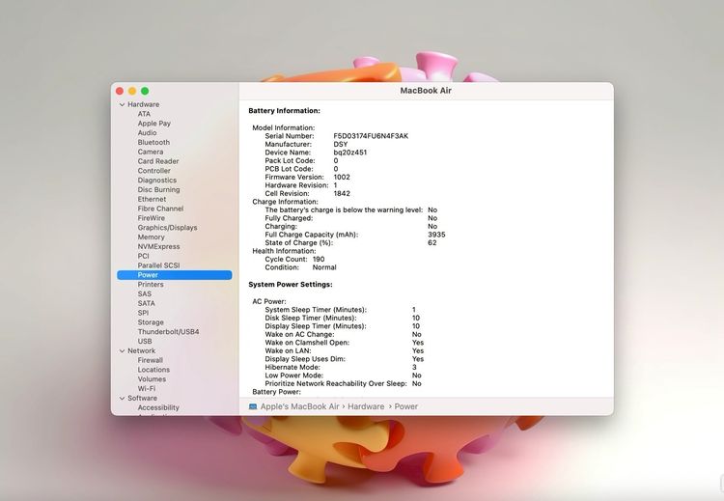This screenshot has width=724, height=501.
Task: Select Bluetooth in the Hardware list
Action: [x=153, y=142]
